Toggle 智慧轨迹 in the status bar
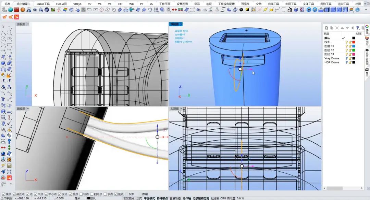The image size is (370, 200). coord(175,198)
